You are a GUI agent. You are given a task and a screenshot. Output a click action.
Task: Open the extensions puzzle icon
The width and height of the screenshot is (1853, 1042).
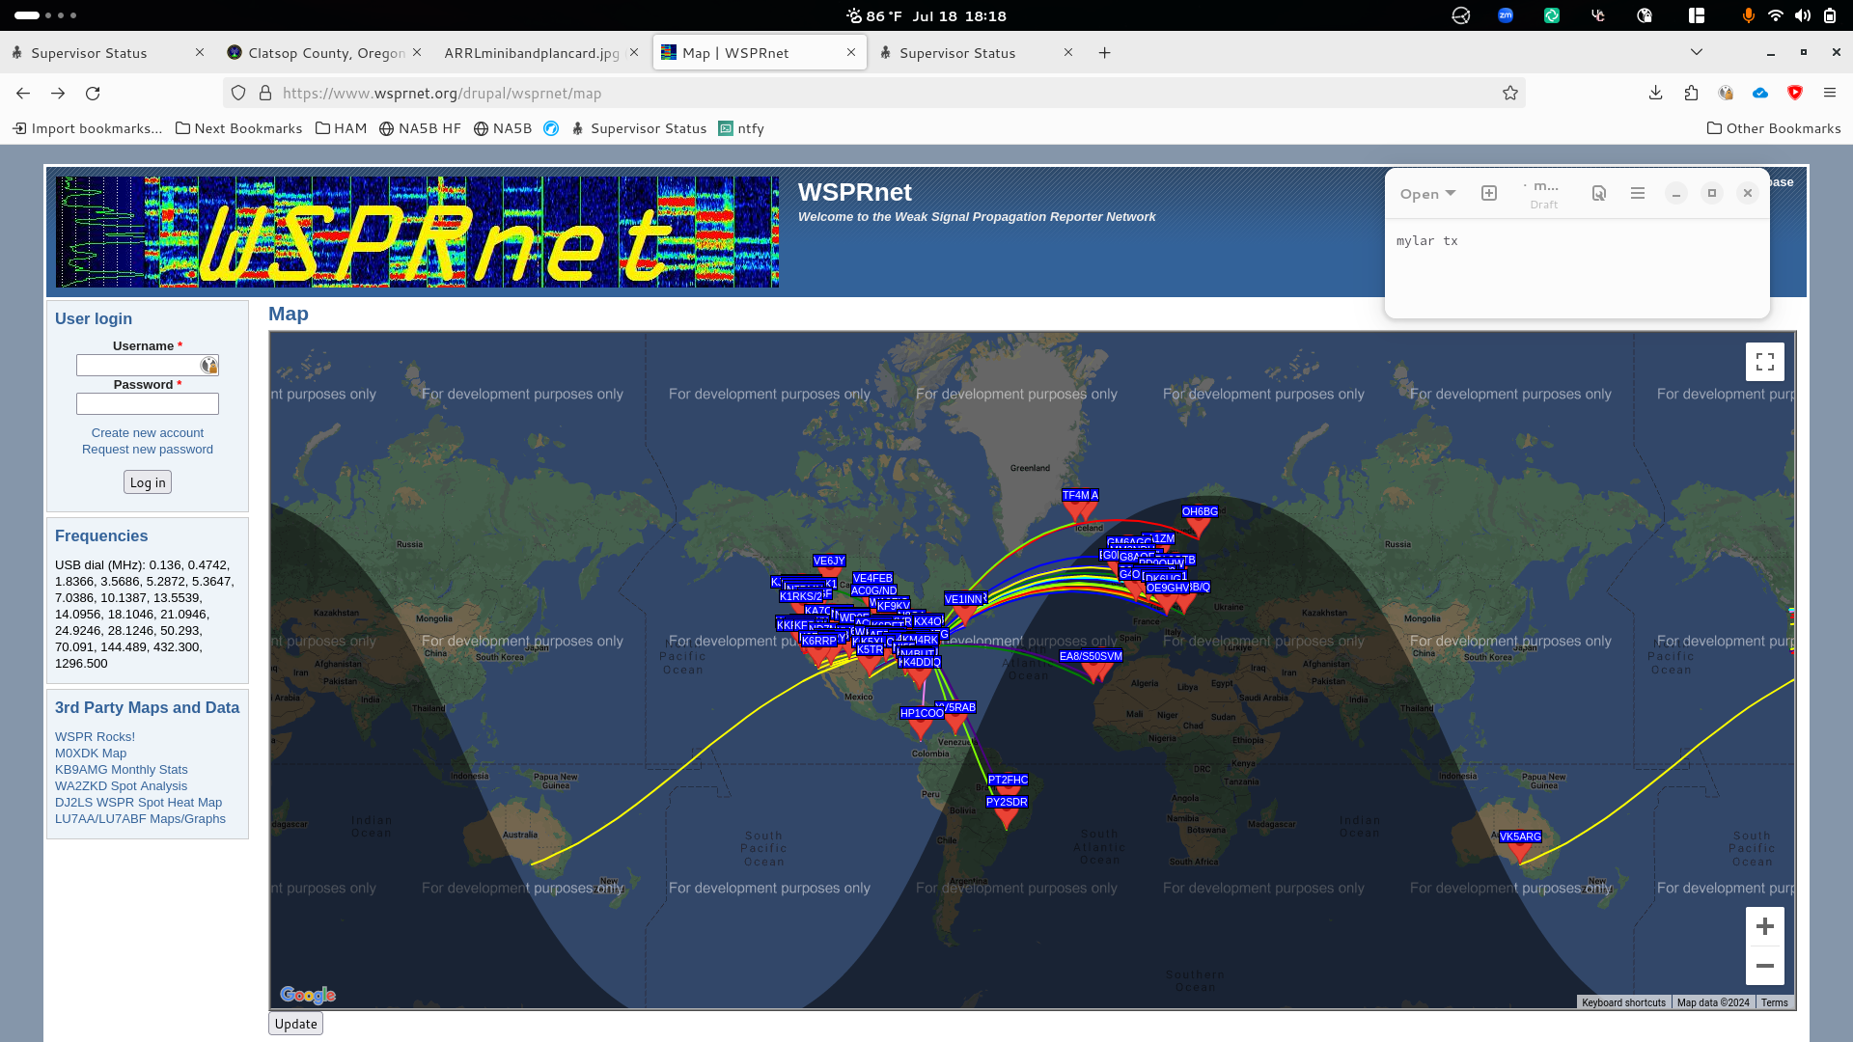click(1691, 93)
